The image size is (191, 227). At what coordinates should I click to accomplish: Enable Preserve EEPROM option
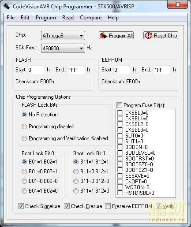coord(108,206)
